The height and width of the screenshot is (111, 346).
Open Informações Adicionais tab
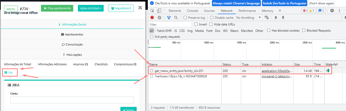point(52,64)
